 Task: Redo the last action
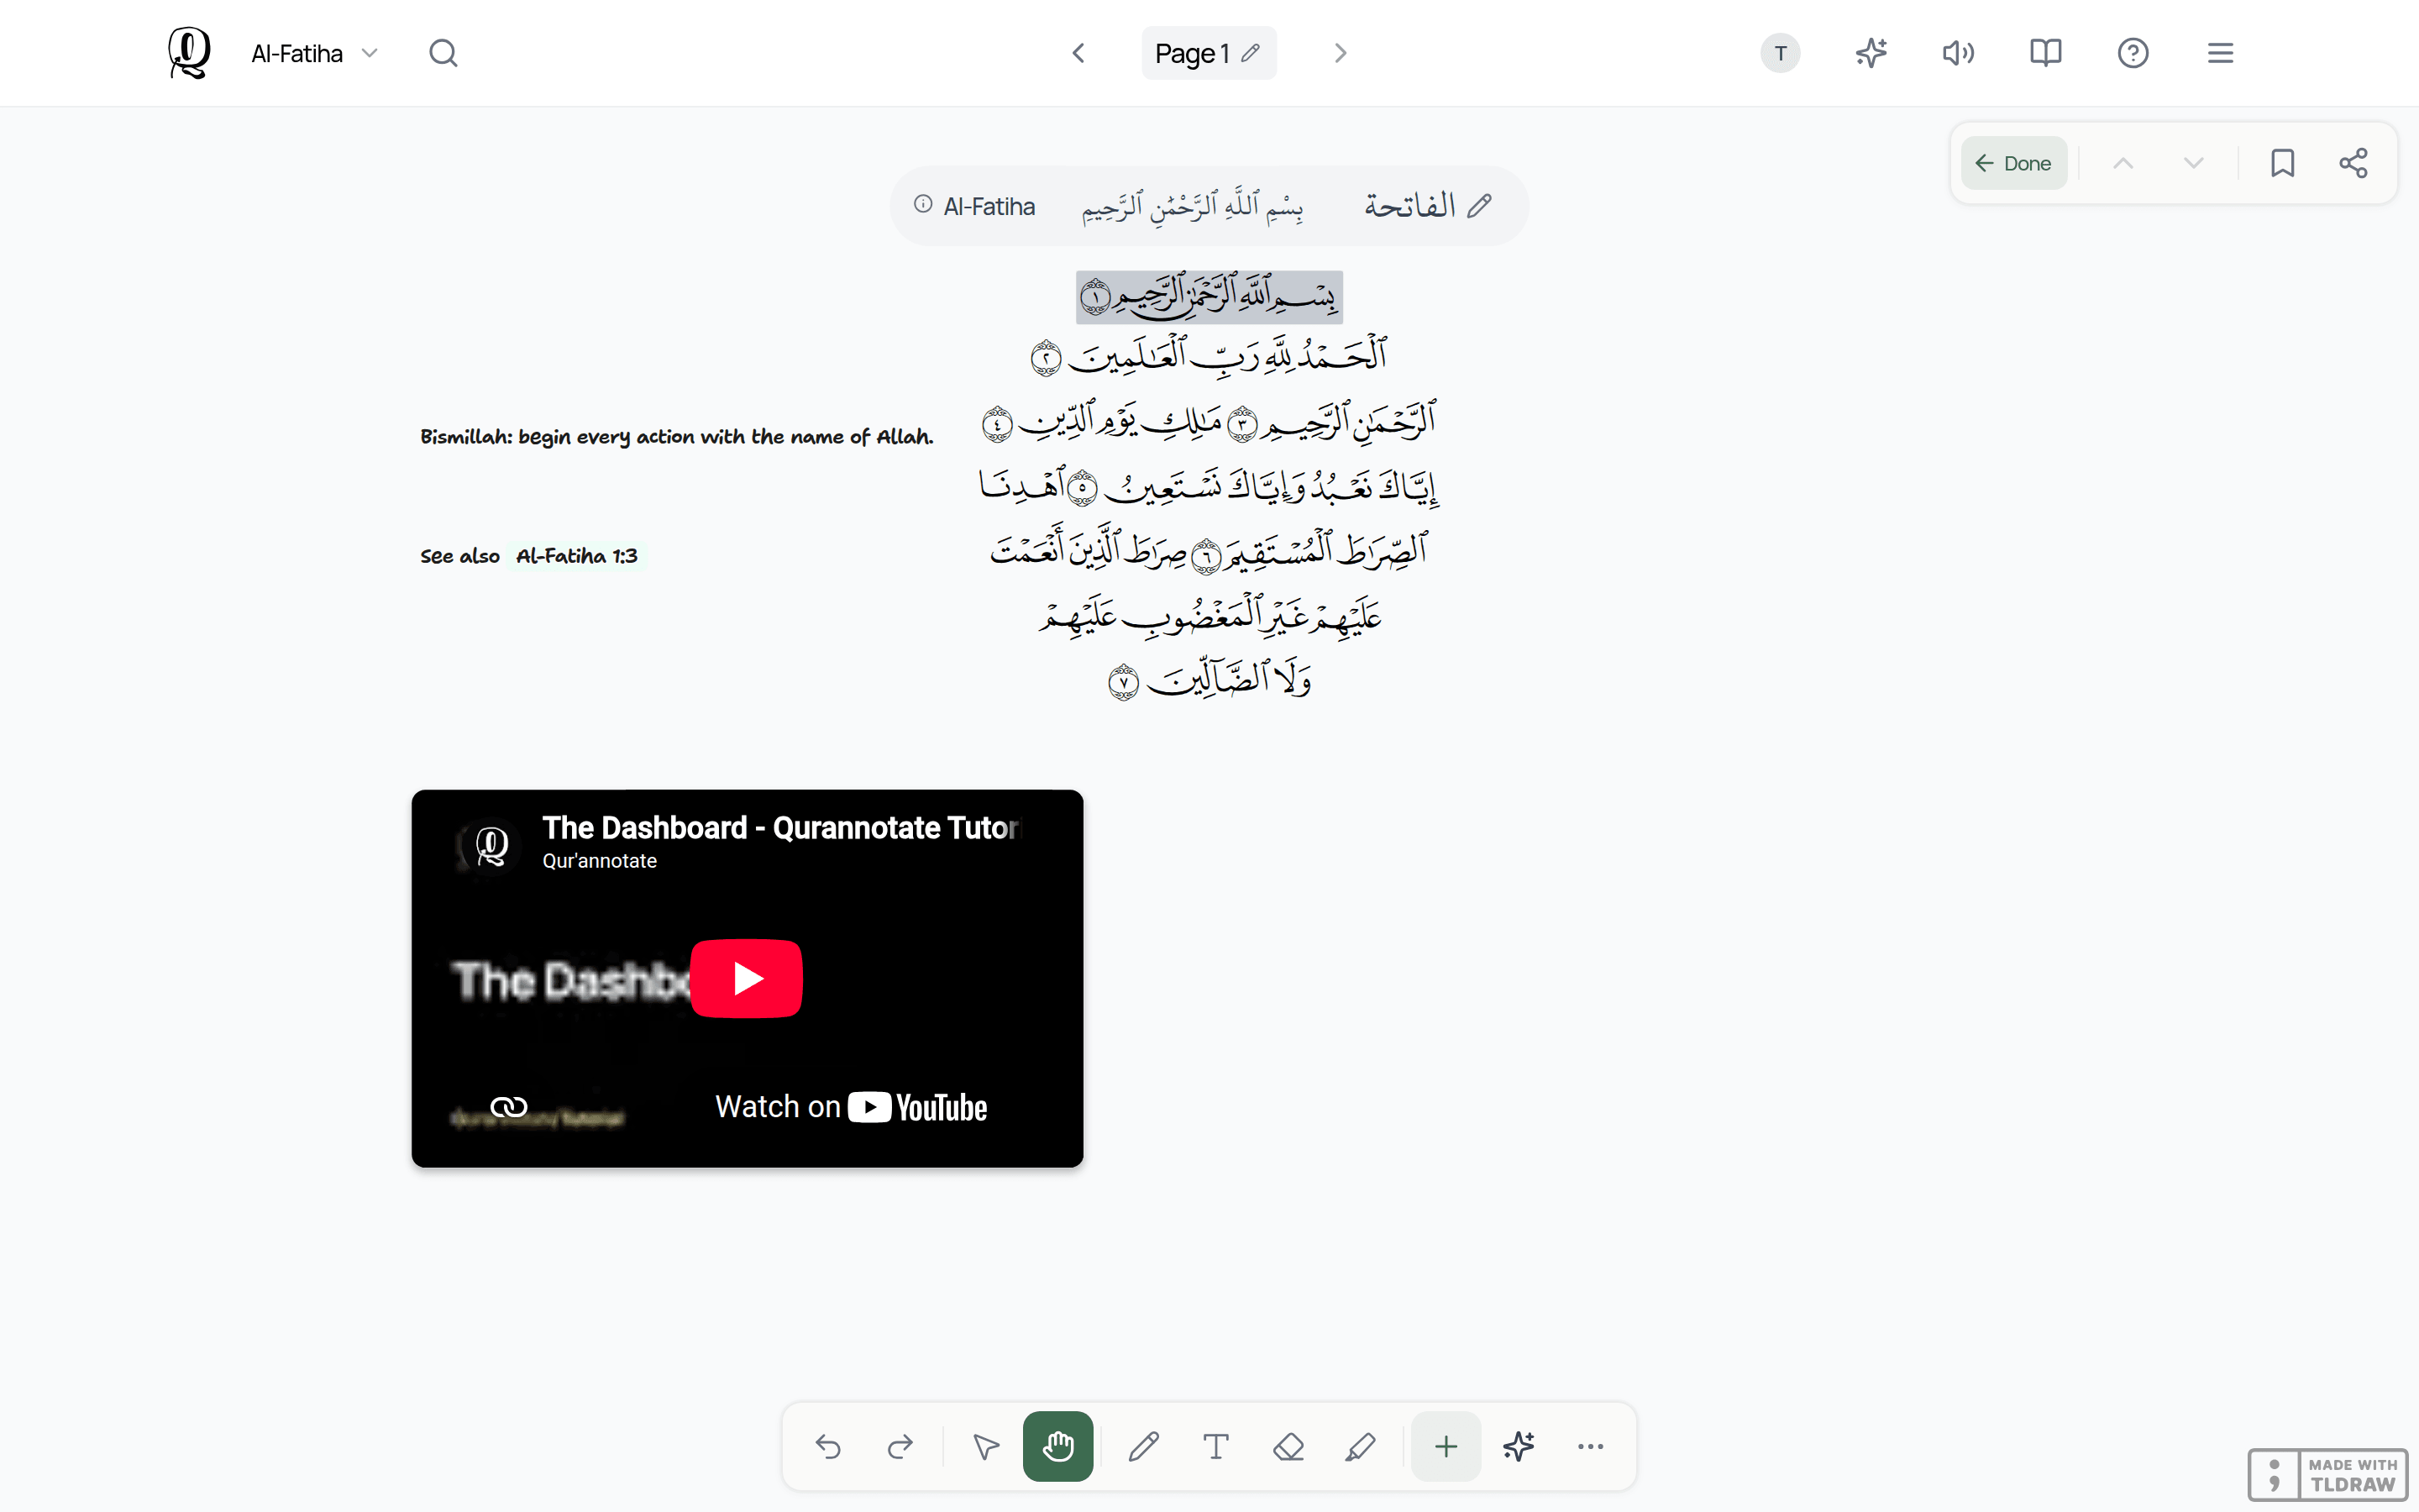900,1446
